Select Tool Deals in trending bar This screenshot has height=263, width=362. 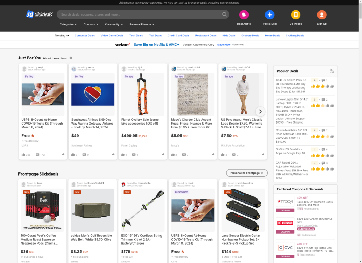155,36
